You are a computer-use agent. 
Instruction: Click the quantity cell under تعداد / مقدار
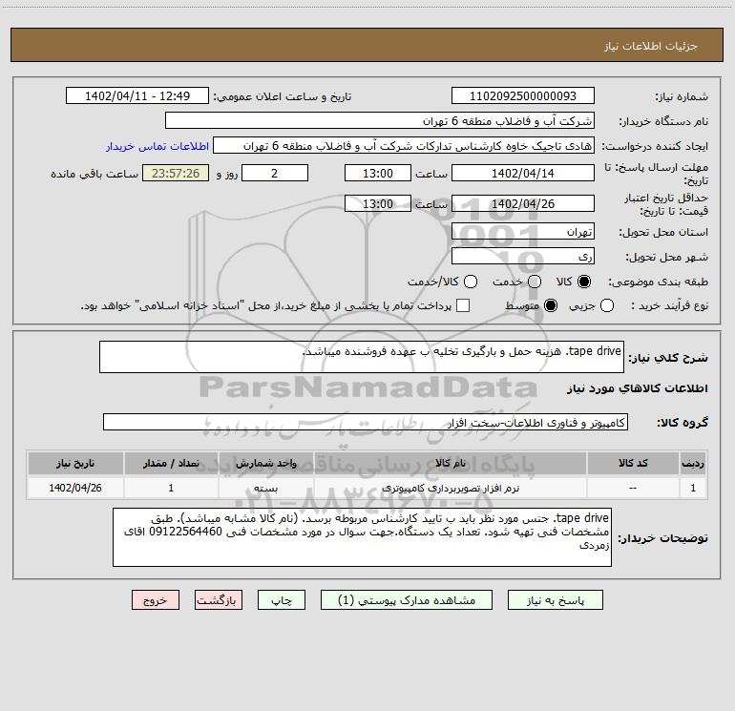click(x=171, y=489)
